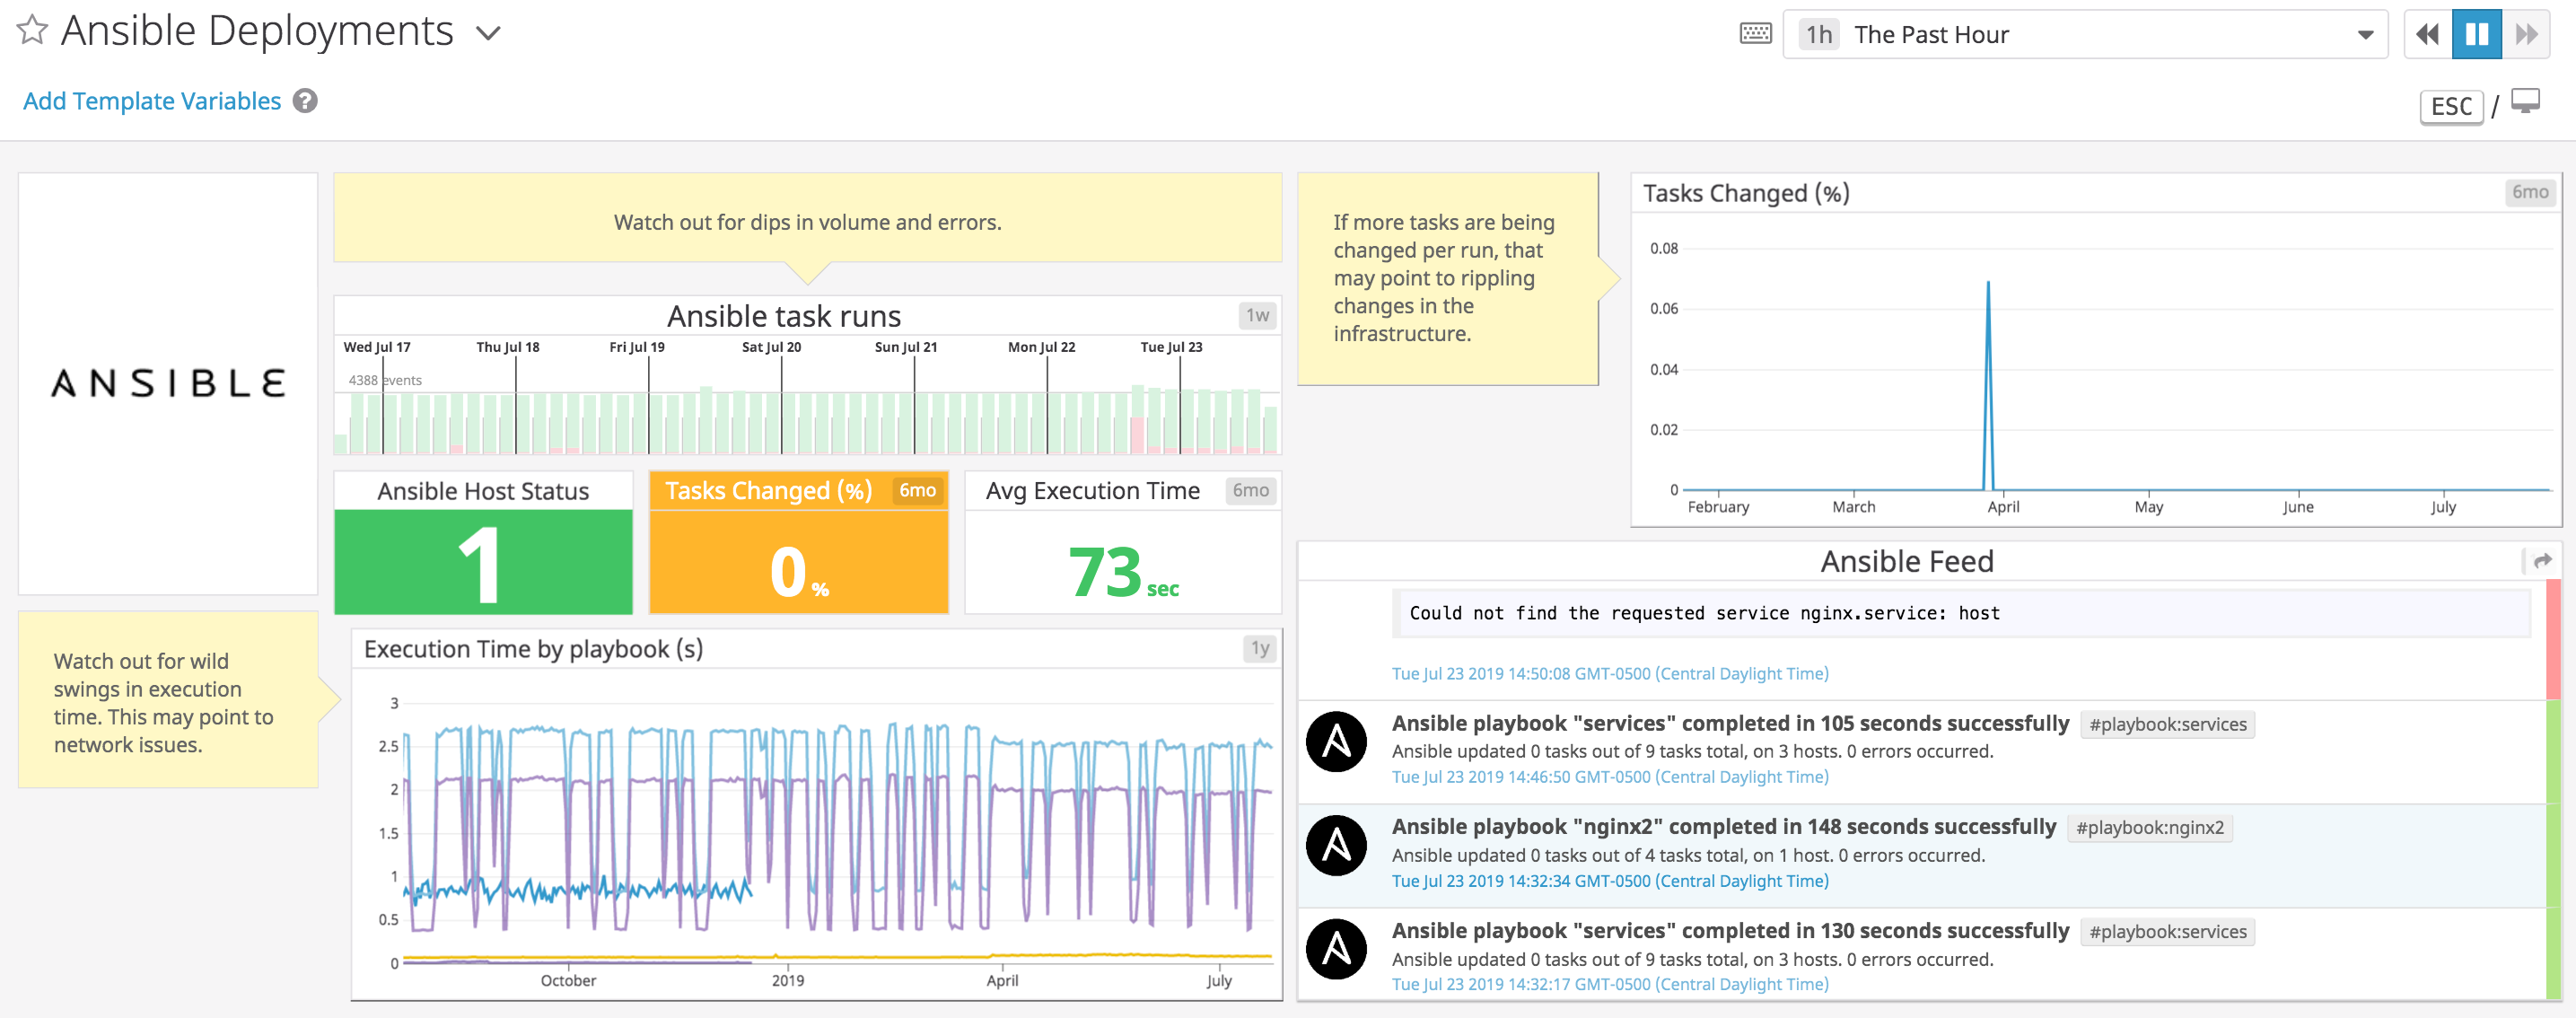Click the rewind time arrows icon
This screenshot has height=1018, width=2576.
pyautogui.click(x=2426, y=33)
